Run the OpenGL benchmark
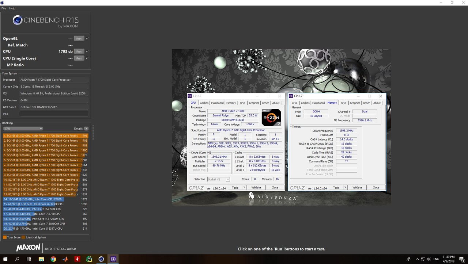This screenshot has height=264, width=468. 79,38
